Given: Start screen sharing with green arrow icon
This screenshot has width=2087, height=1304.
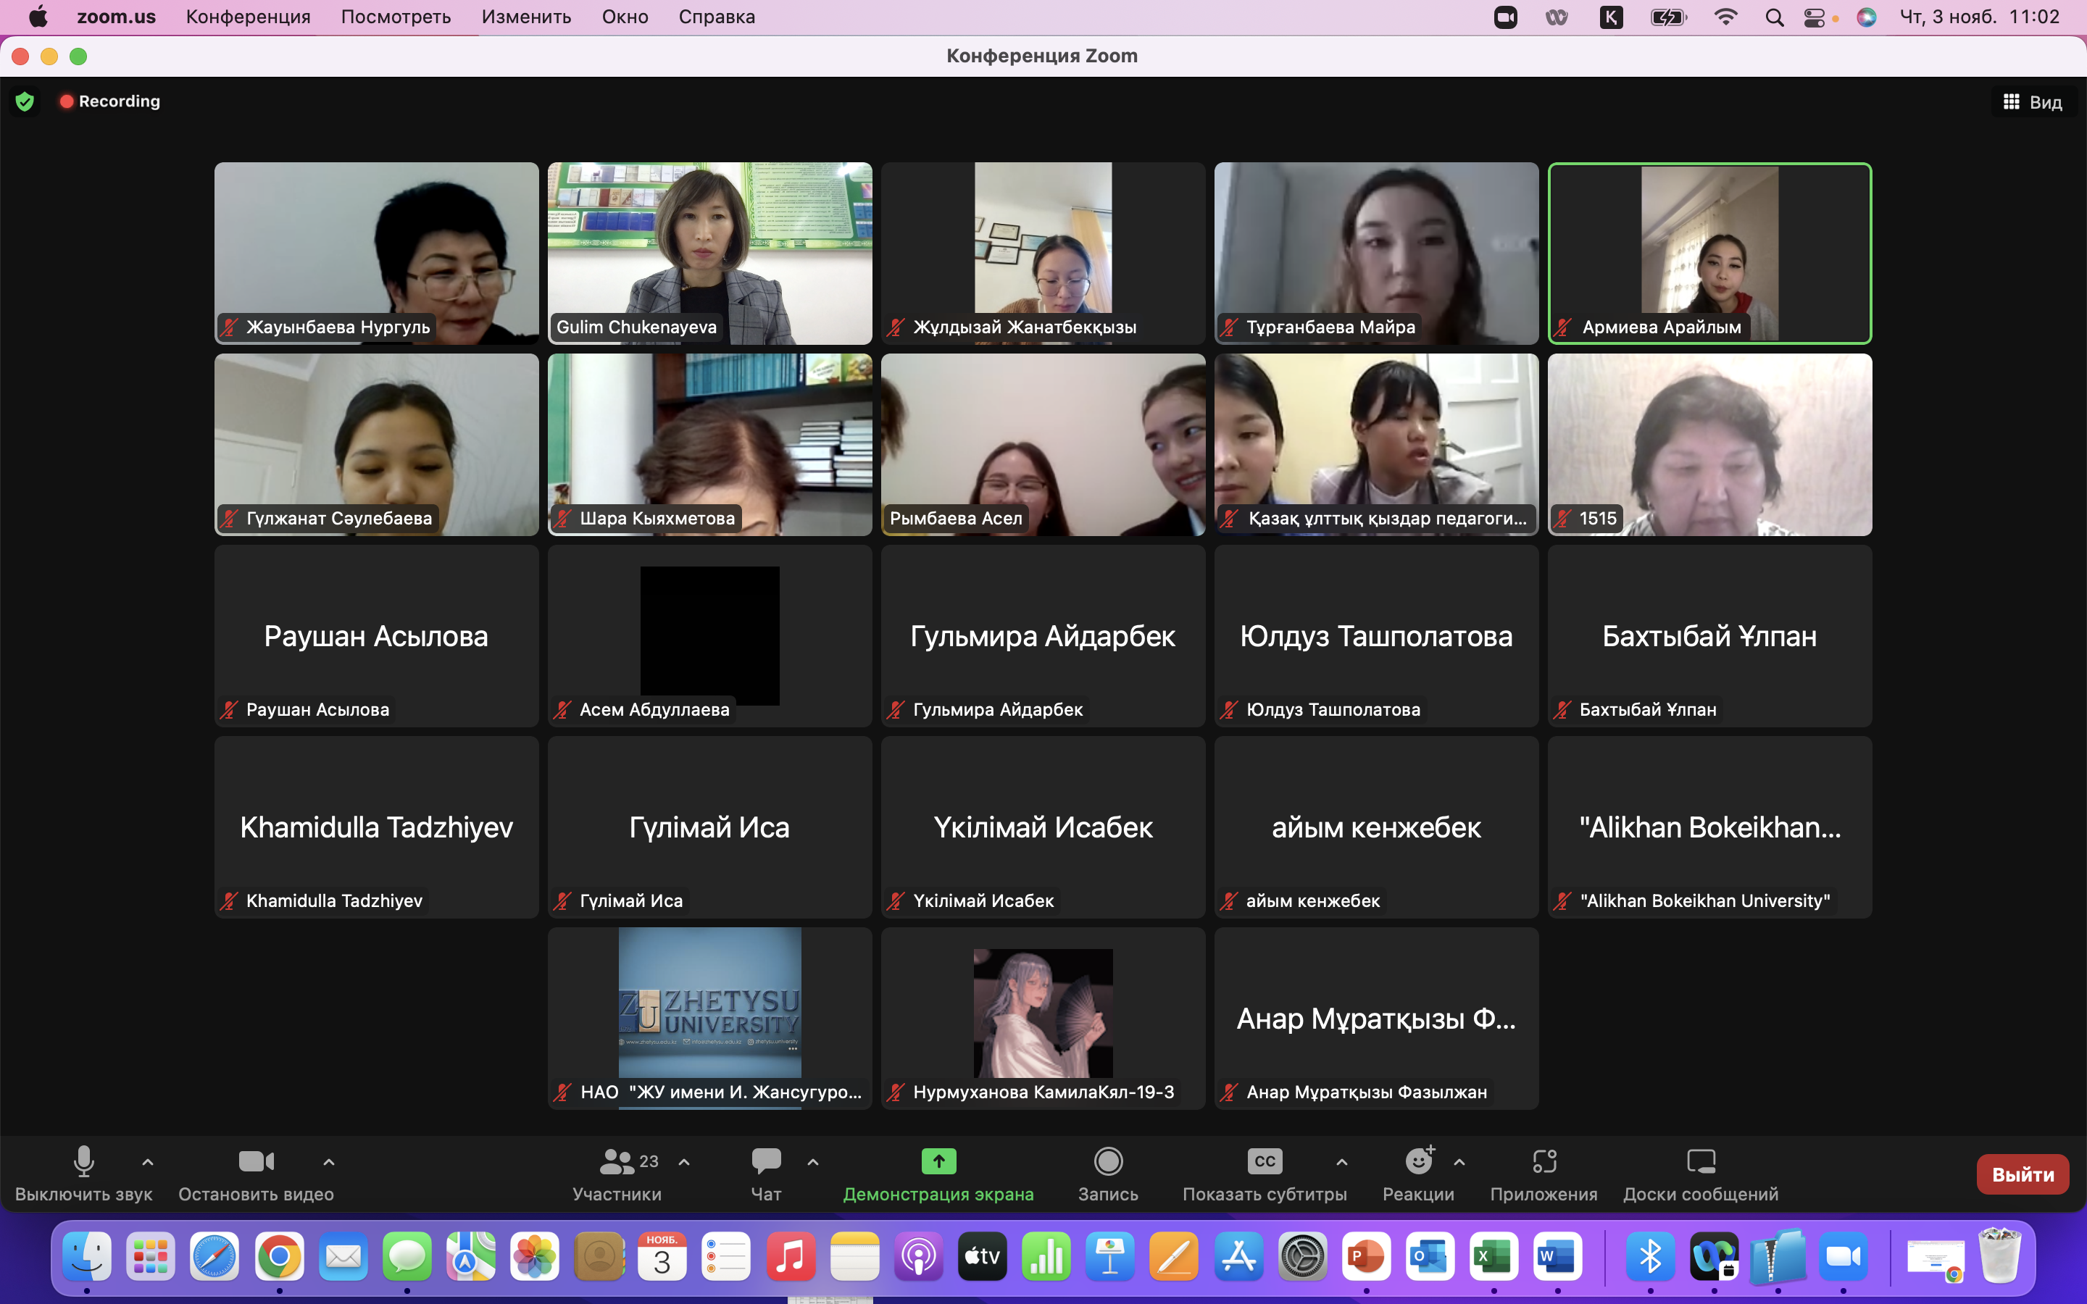Looking at the screenshot, I should [938, 1162].
